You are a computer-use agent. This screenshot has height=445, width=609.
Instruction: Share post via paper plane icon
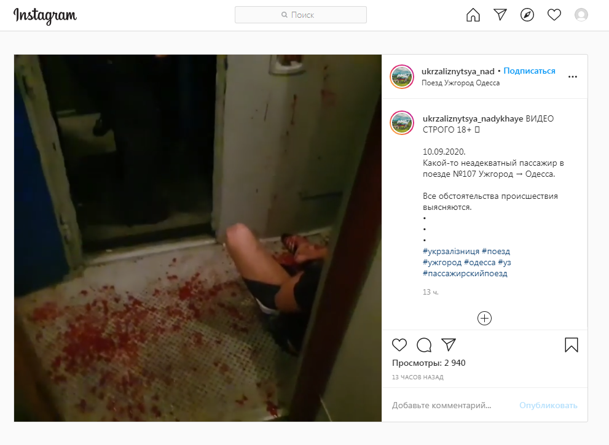(x=448, y=344)
